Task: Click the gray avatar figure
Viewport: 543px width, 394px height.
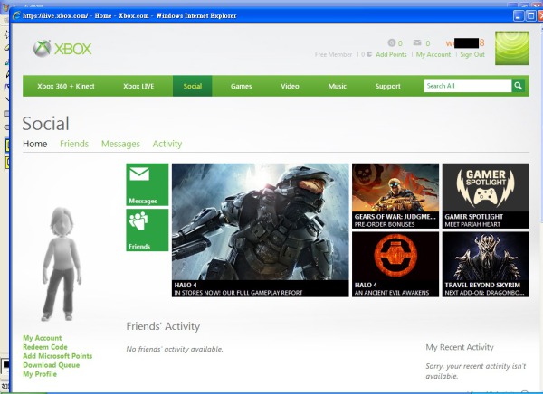Action: [62, 262]
